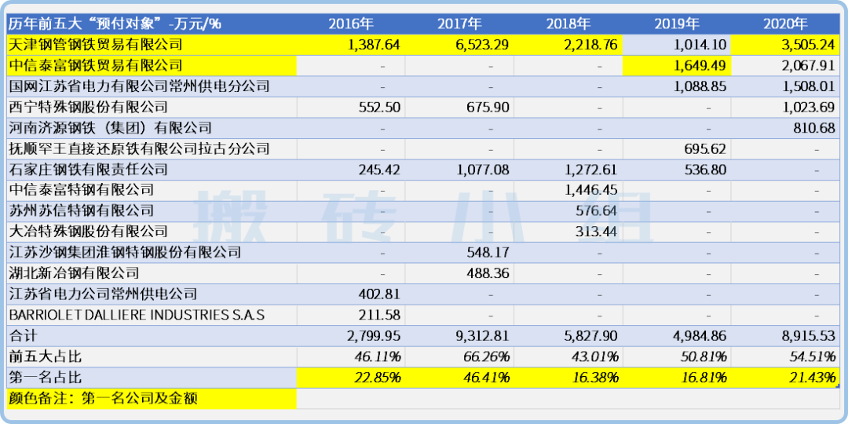The height and width of the screenshot is (424, 848).
Task: Click the note 颜色备注：第一名公司及金额
Action: click(103, 399)
